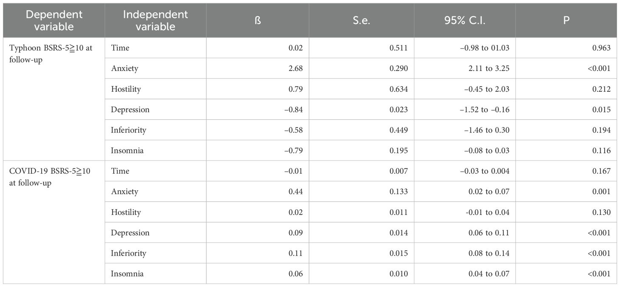Select the 'Typhoon BSRS-5≧10 at follow-up' cell

[51, 54]
